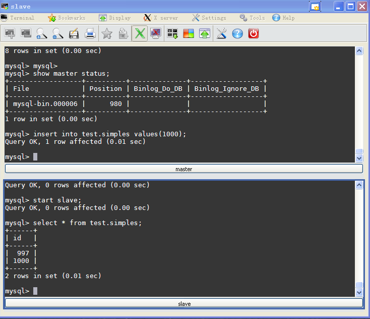Click '8 rows in set (0.00 sec)' text
This screenshot has width=370, height=319.
(x=53, y=50)
